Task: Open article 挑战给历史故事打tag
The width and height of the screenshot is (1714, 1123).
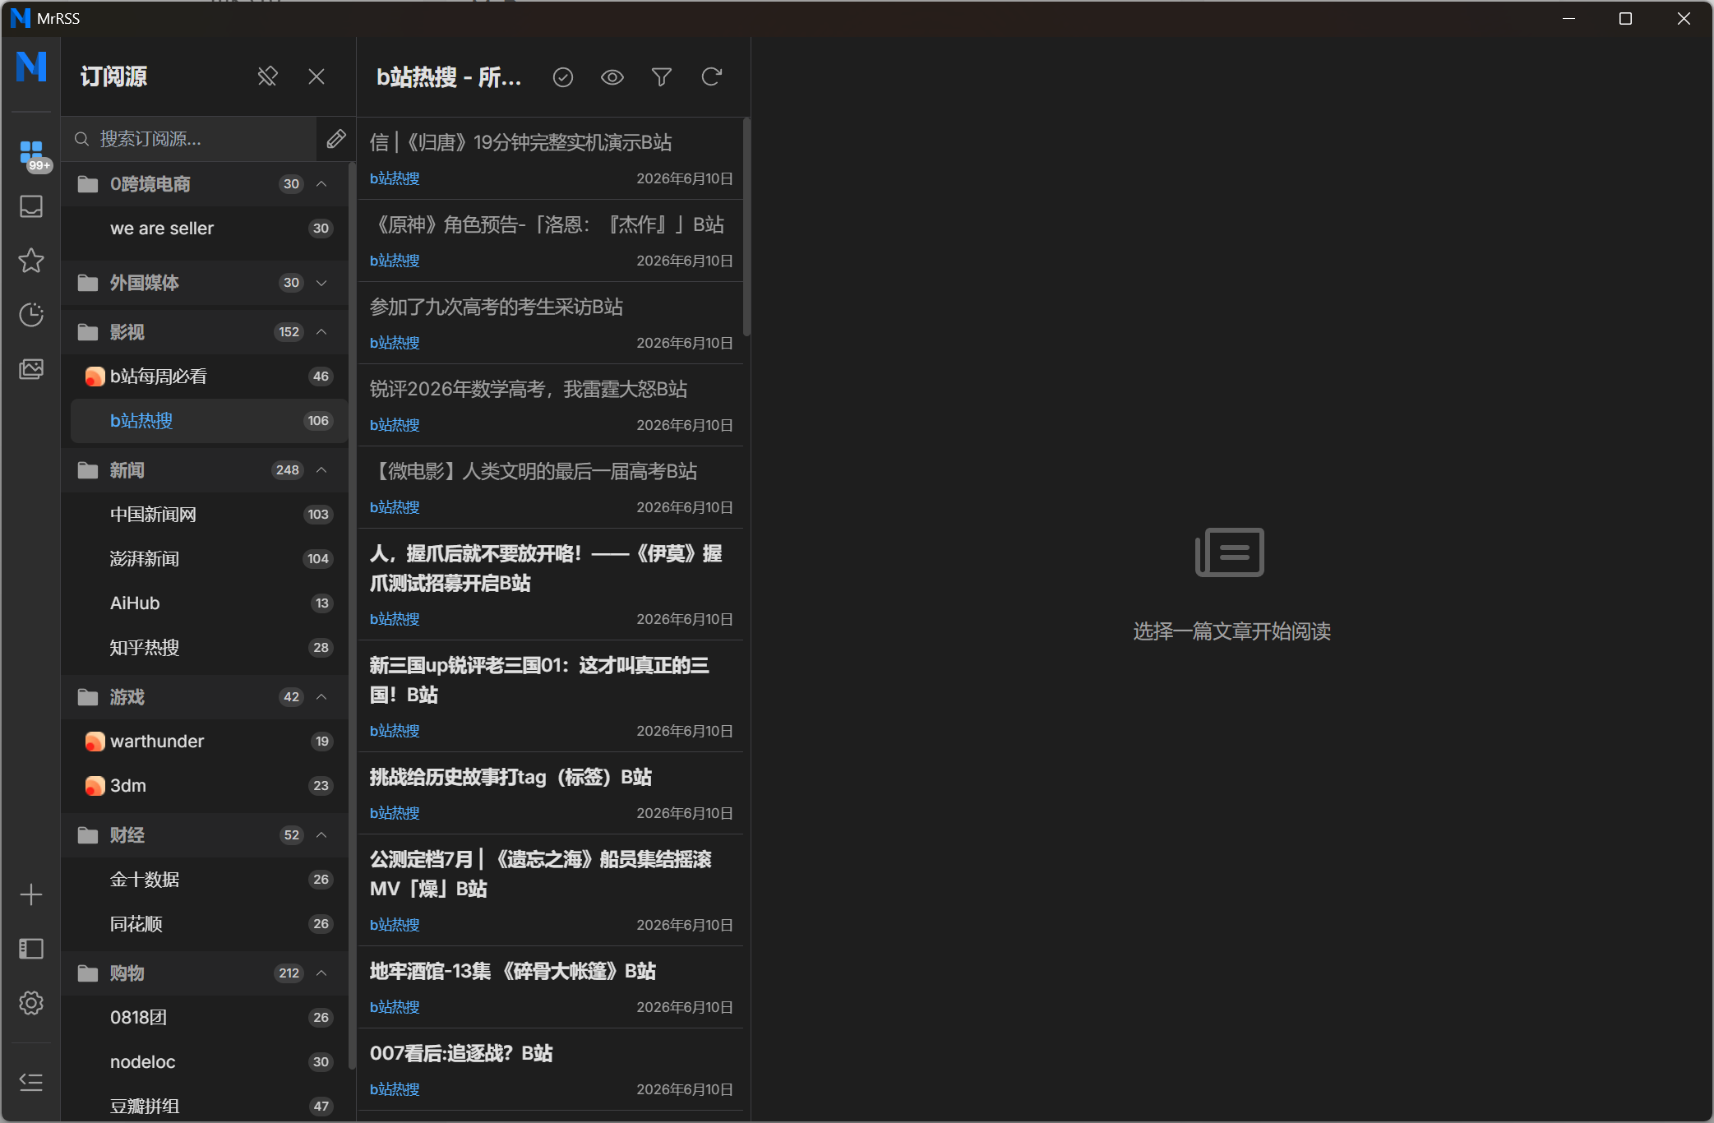Action: point(551,793)
